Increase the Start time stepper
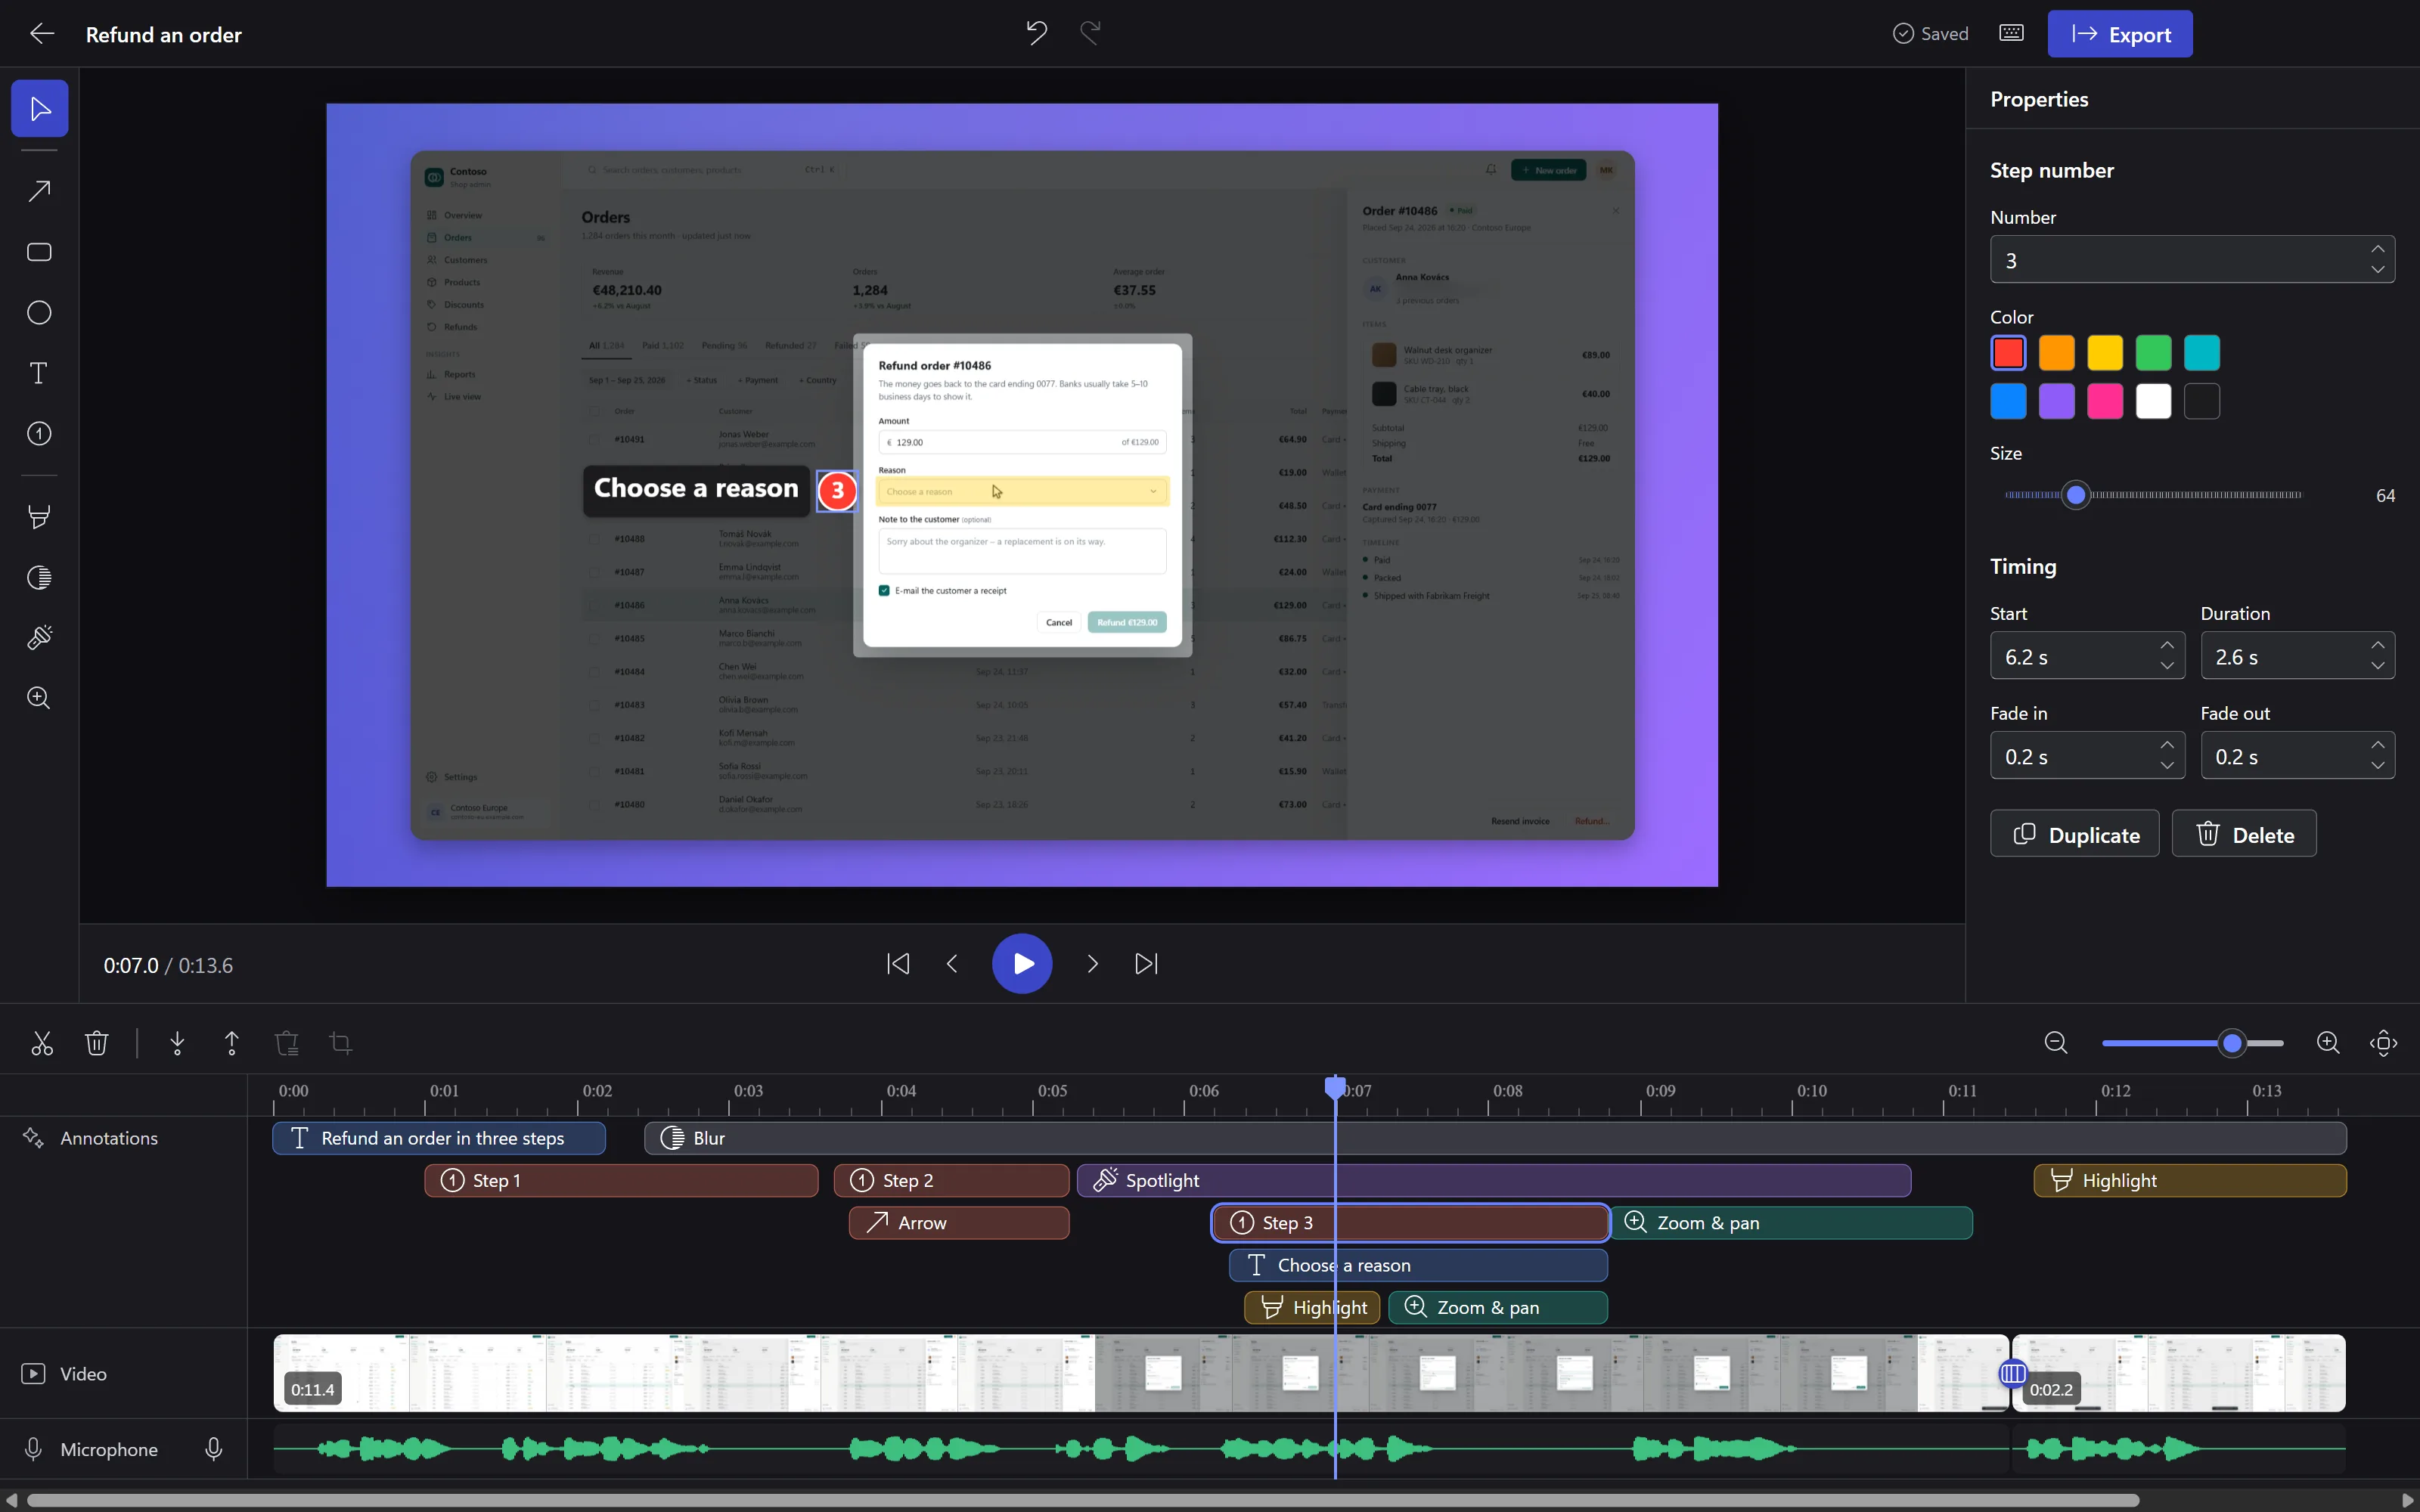 (x=2167, y=645)
